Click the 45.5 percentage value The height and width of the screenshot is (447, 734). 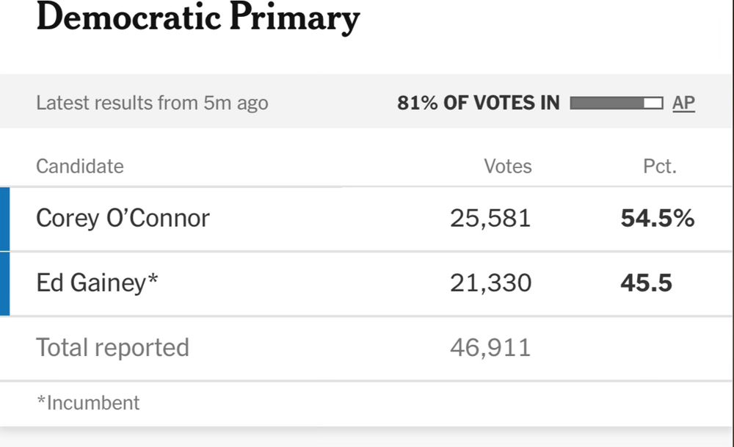point(647,283)
